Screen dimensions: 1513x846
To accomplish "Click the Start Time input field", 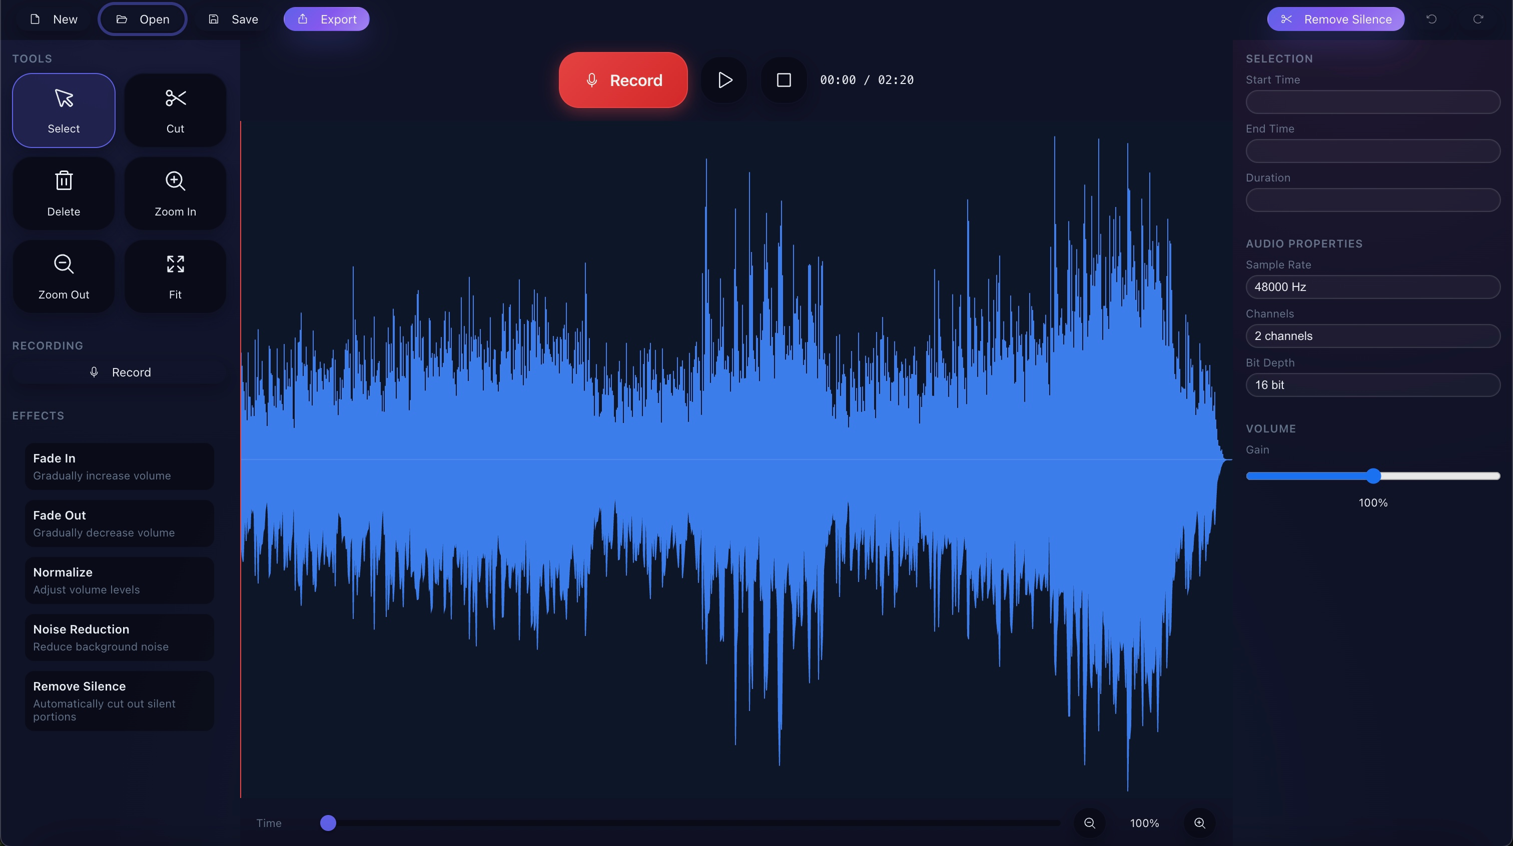I will point(1372,102).
